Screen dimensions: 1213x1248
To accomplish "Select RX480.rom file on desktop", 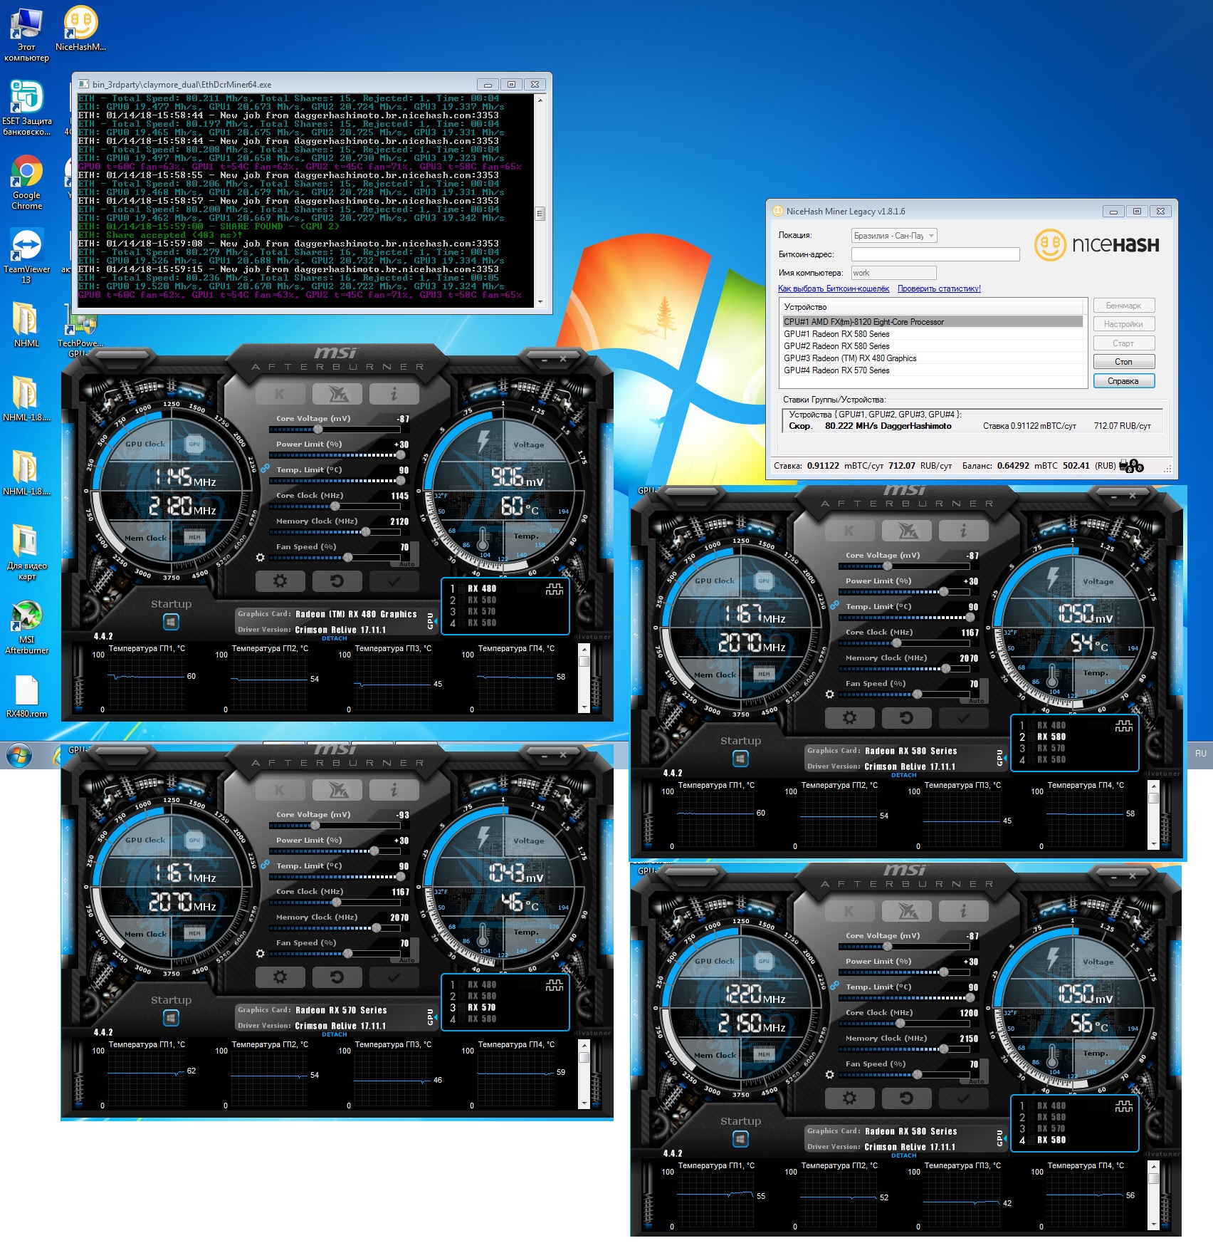I will point(26,696).
